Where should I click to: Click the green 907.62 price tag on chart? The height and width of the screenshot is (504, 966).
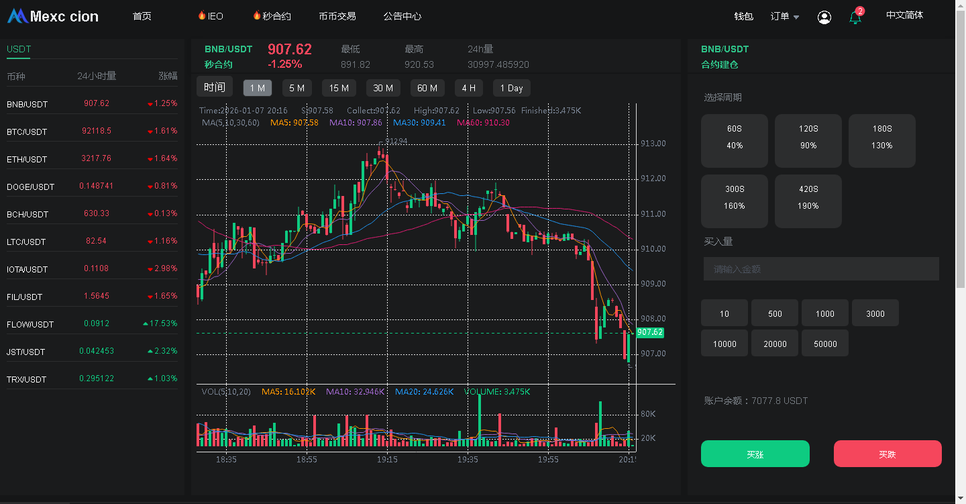(x=649, y=333)
